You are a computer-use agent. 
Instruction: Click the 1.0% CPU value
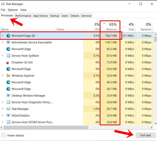coord(96,109)
